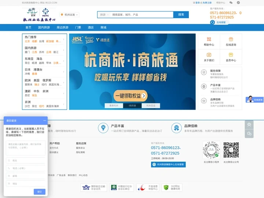This screenshot has height=198, width=264.
Task: Click the customer service floating icon on right edge
Action: pyautogui.click(x=249, y=125)
